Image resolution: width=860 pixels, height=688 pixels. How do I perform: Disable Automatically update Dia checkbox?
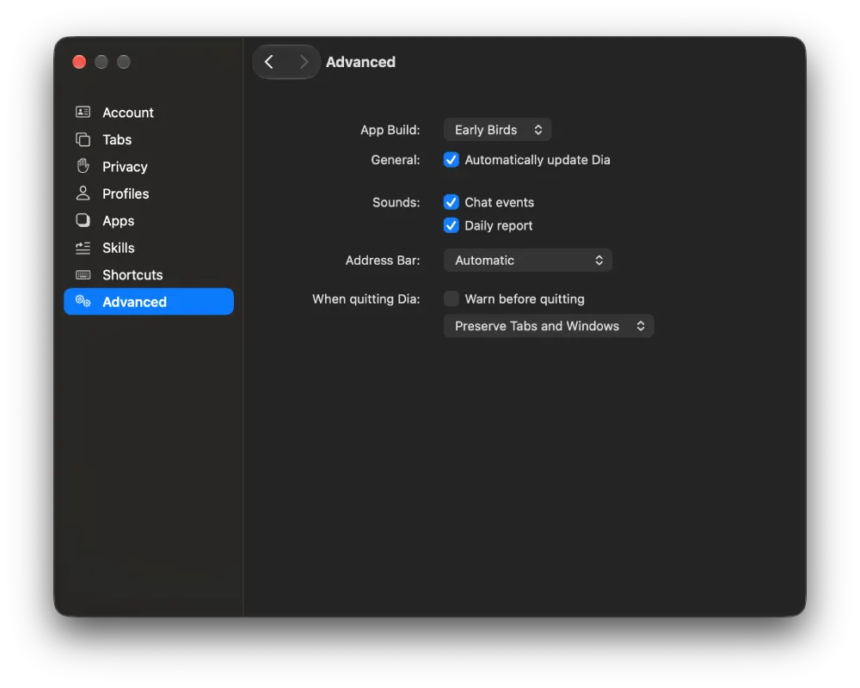[451, 160]
